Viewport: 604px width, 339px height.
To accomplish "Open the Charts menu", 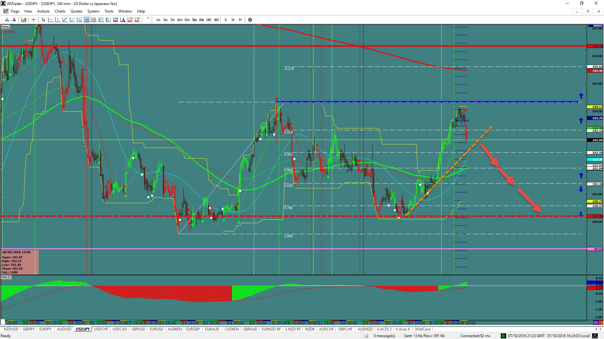I will tap(60, 11).
